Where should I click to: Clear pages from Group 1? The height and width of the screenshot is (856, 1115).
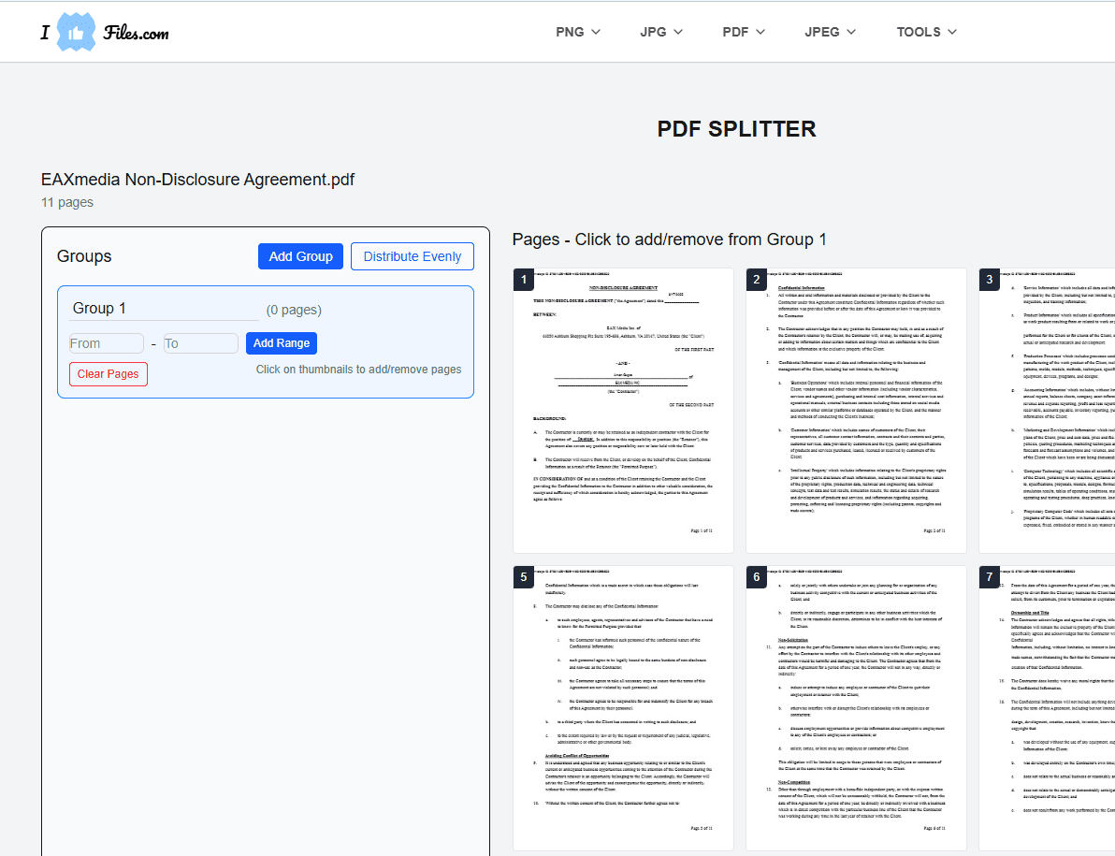pyautogui.click(x=108, y=374)
